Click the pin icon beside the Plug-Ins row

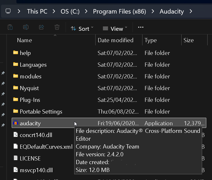click(3, 104)
